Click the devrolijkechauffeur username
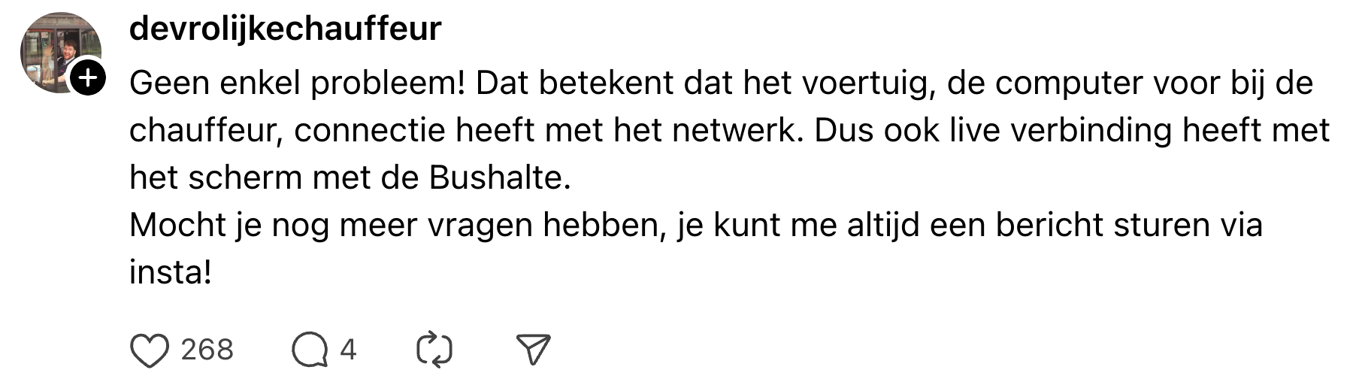Viewport: 1362px width, 382px height. tap(285, 29)
